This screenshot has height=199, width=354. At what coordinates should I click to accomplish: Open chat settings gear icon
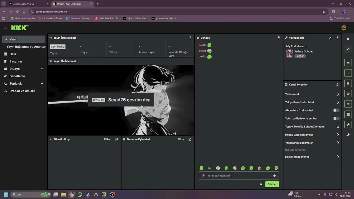click(261, 184)
